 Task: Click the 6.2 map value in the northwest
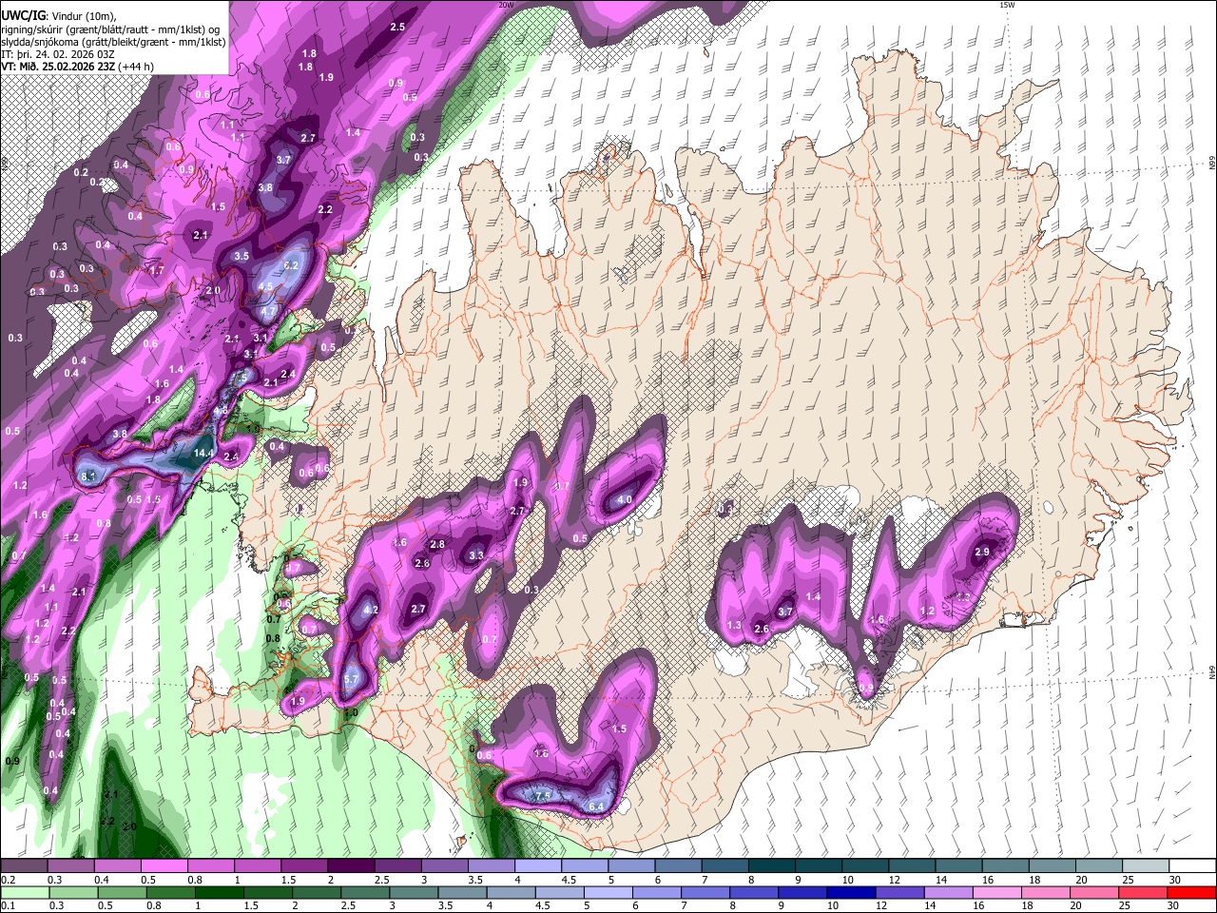coord(291,265)
